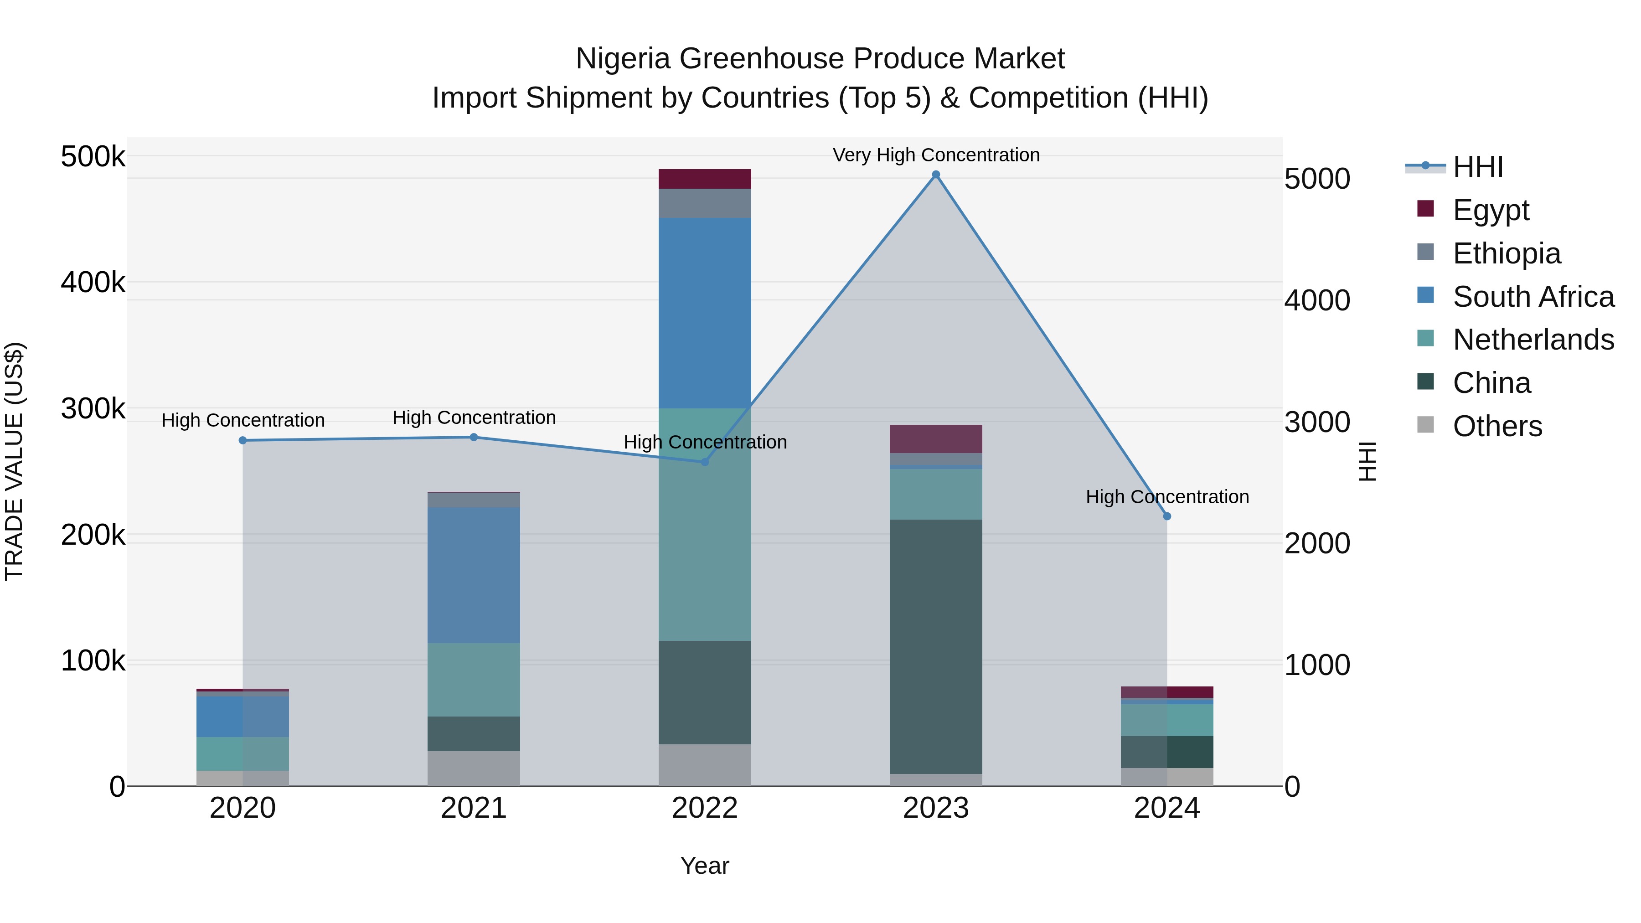Toggle the HHI line legend entry
This screenshot has width=1641, height=923.
[x=1455, y=167]
